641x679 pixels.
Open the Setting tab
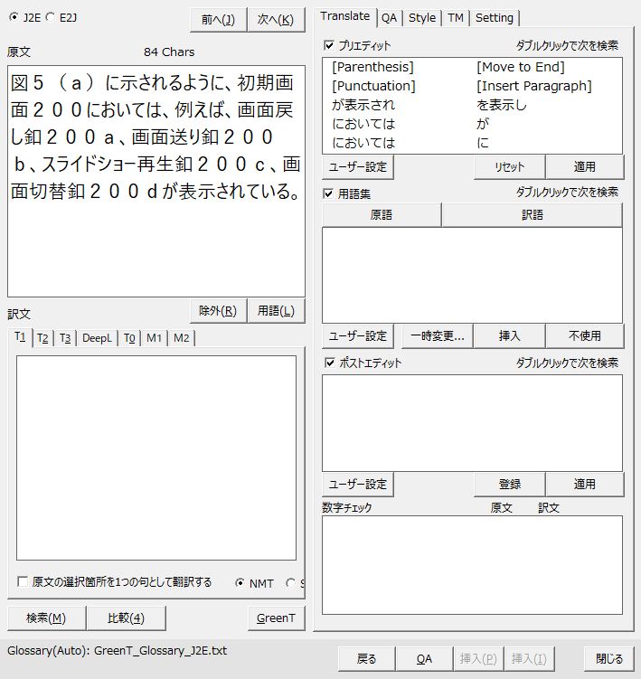[x=494, y=17]
